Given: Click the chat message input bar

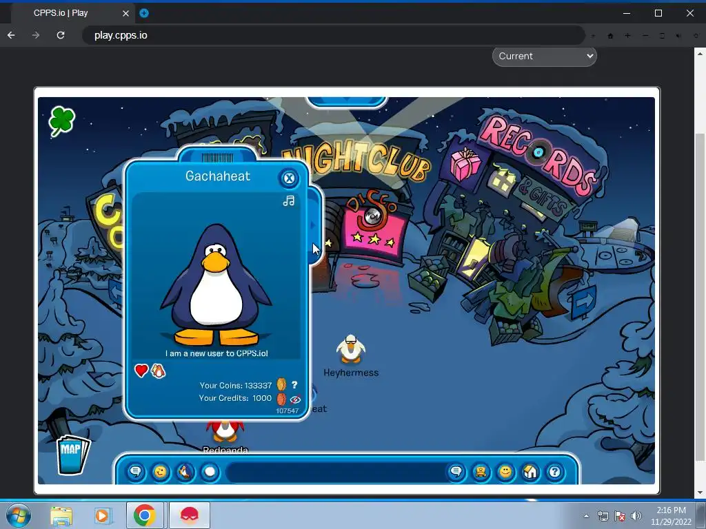Looking at the screenshot, I should click(336, 473).
